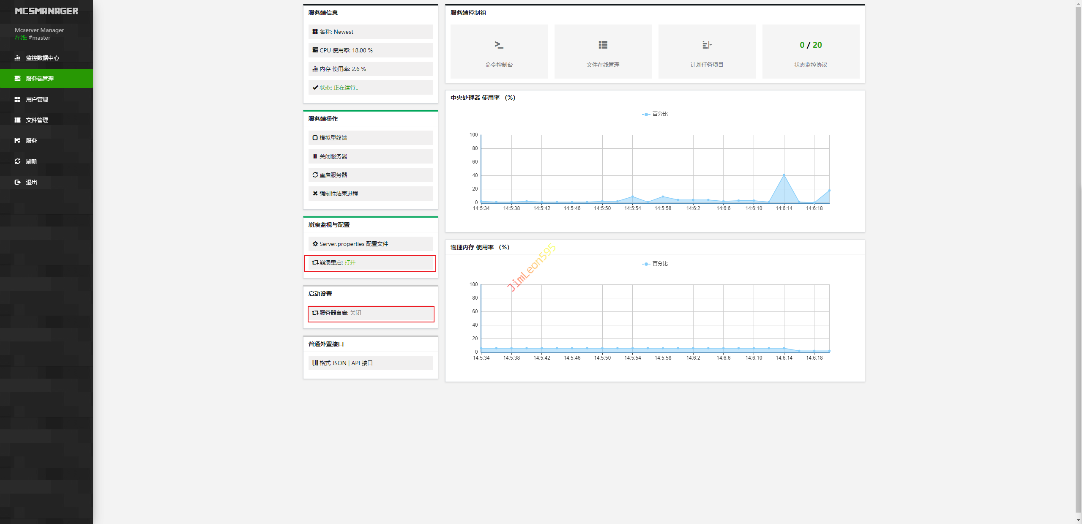
Task: Click the 刷新 refresh sidebar item
Action: coord(31,161)
